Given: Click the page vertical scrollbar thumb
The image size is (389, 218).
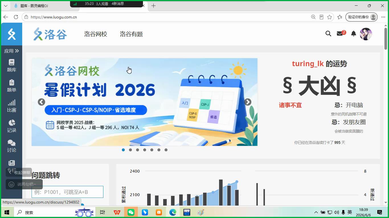Looking at the screenshot, I should [x=386, y=39].
